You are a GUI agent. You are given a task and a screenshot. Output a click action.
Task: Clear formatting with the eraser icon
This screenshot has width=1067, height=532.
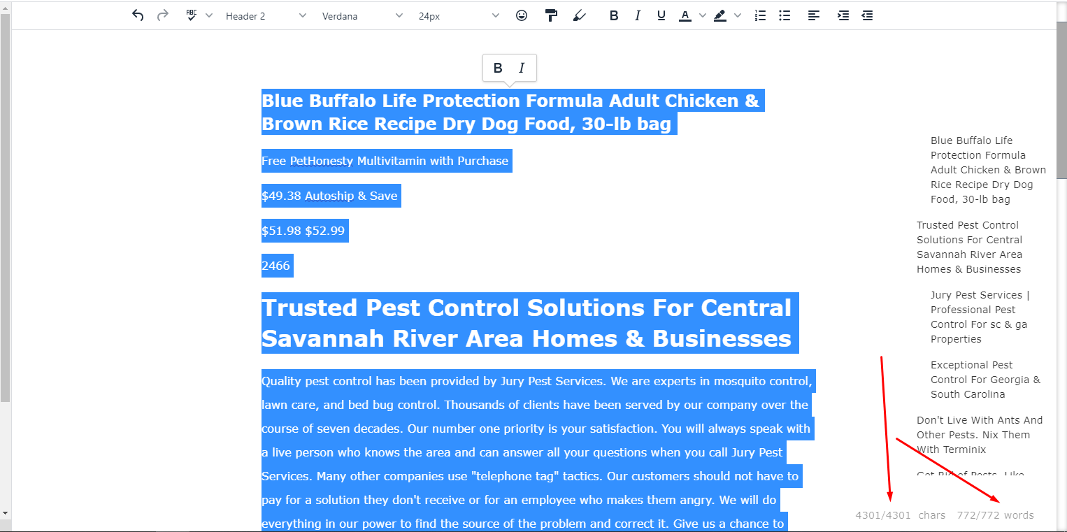(x=579, y=15)
